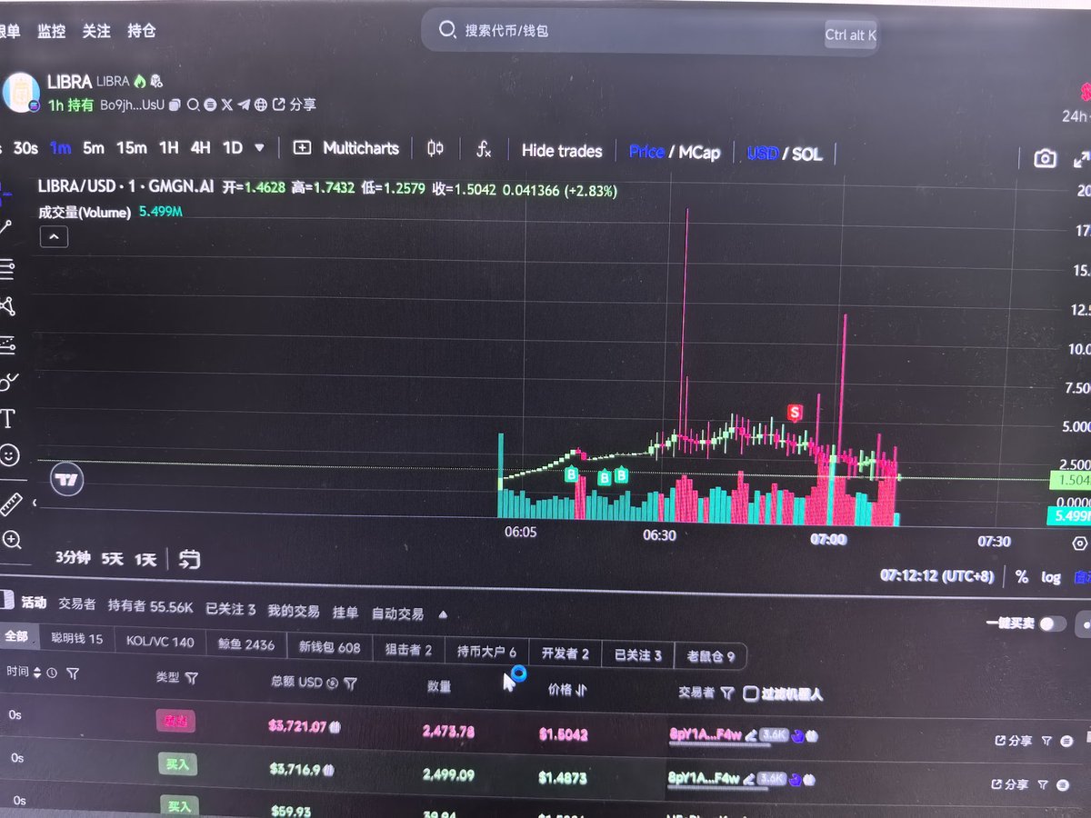Copy the Bo9jh...UsU contract address

click(175, 105)
